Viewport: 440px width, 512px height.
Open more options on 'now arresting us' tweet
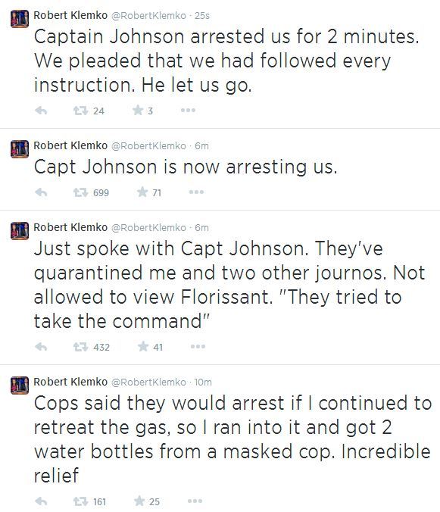click(x=196, y=192)
